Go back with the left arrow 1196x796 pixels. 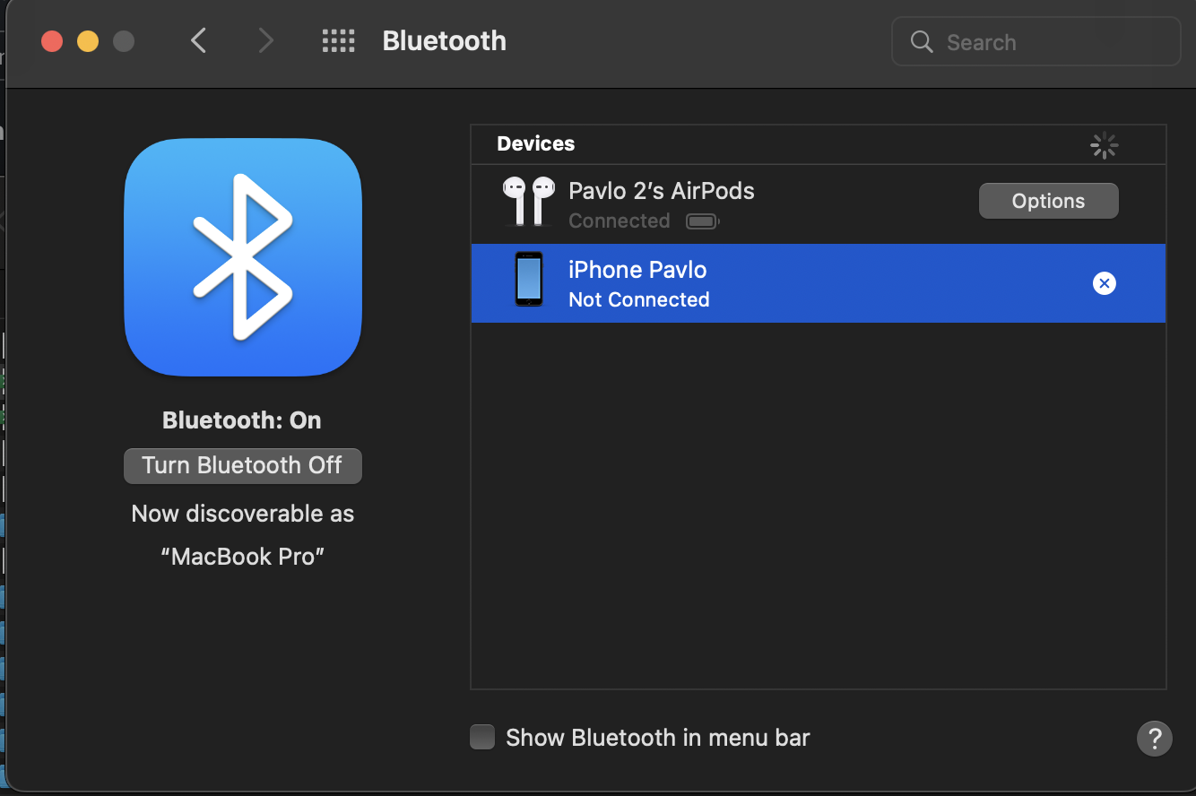[x=199, y=41]
